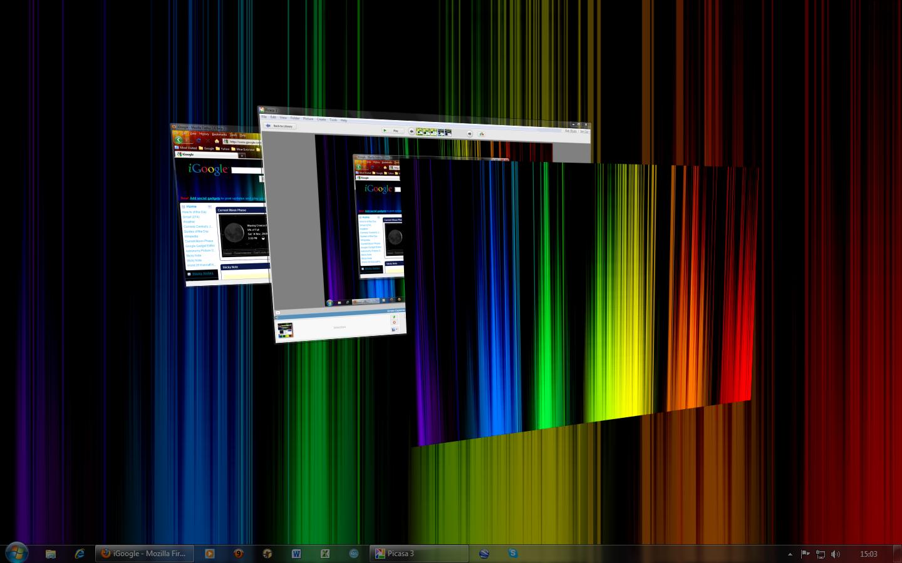The height and width of the screenshot is (563, 902).
Task: Open network status tray icon
Action: (821, 554)
